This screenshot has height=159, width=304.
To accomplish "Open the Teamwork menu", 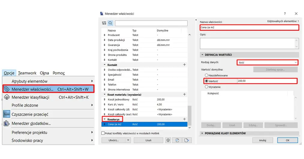I will 27,73.
